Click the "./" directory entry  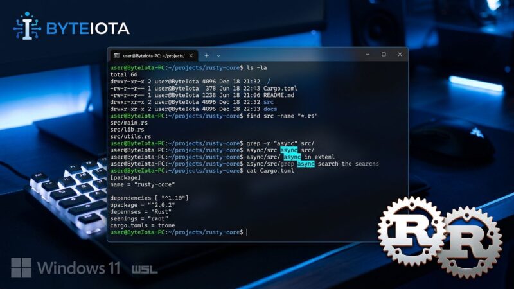267,82
